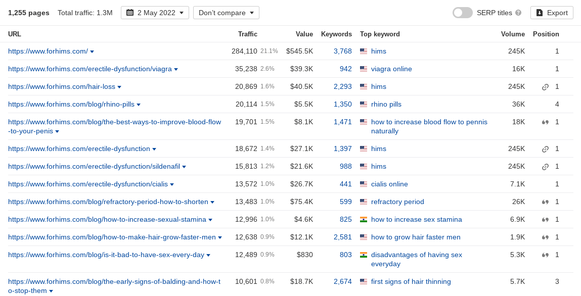
Task: Open the 2 May 2022 date dropdown
Action: click(x=155, y=13)
